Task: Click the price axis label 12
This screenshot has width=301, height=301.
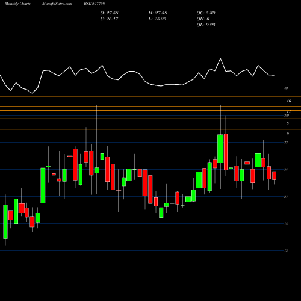Action: tap(286, 250)
